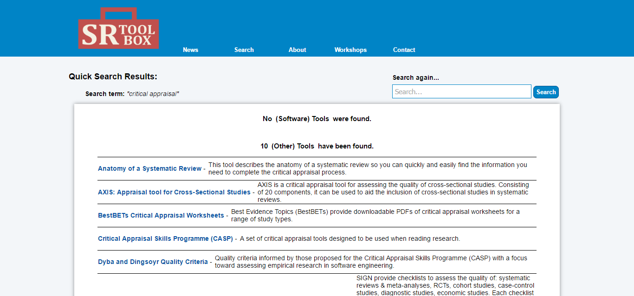Click "No (Software) Tools were found" message
The width and height of the screenshot is (634, 296).
(317, 119)
